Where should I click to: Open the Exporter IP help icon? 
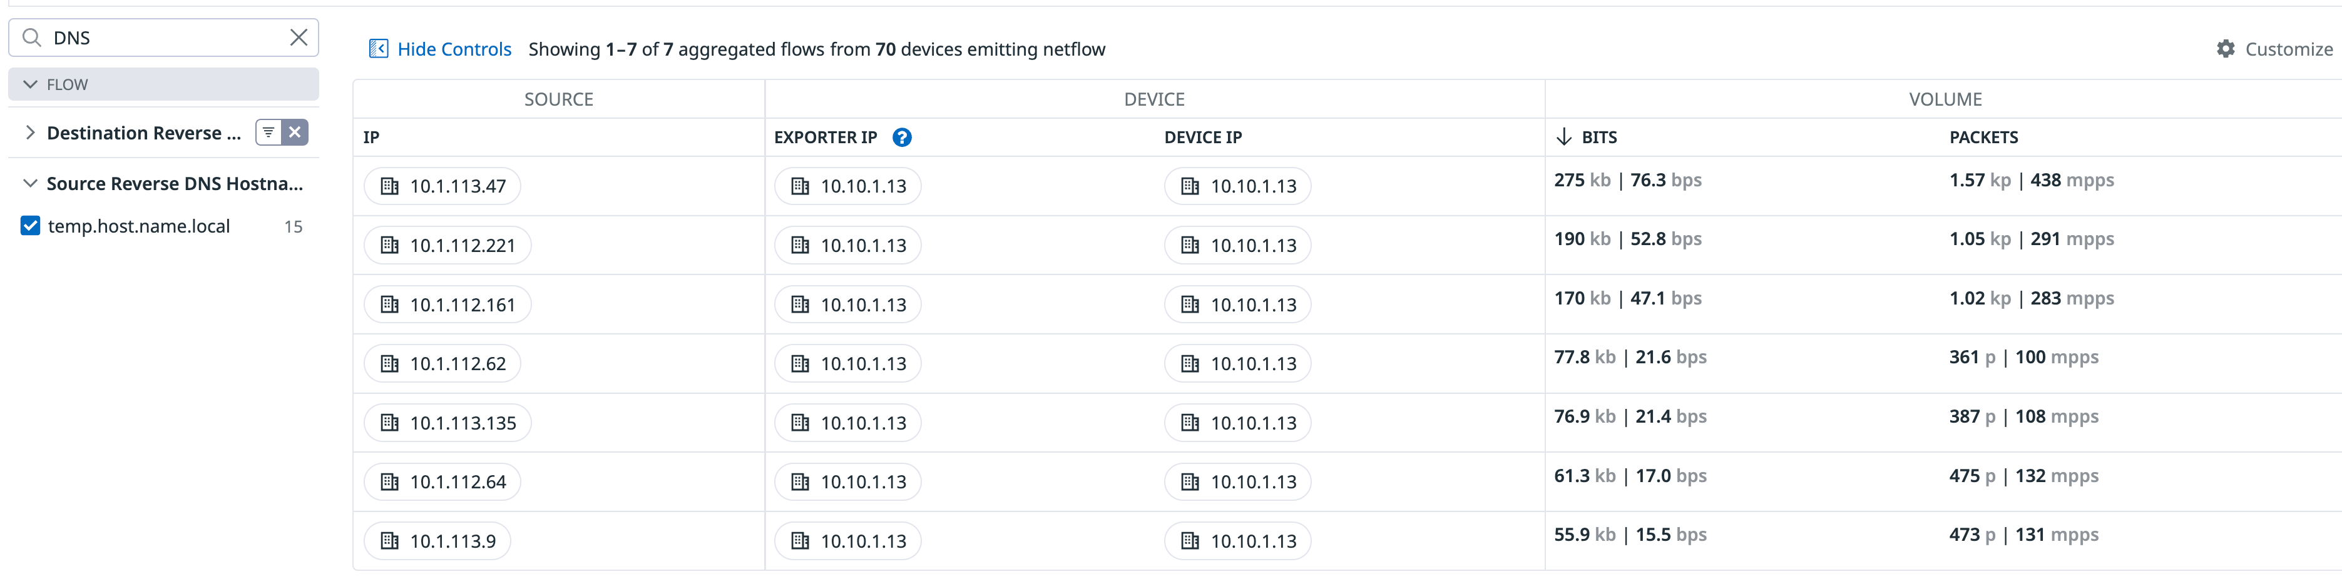pyautogui.click(x=902, y=137)
